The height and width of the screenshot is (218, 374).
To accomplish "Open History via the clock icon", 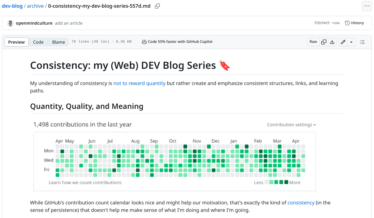I will tap(347, 23).
